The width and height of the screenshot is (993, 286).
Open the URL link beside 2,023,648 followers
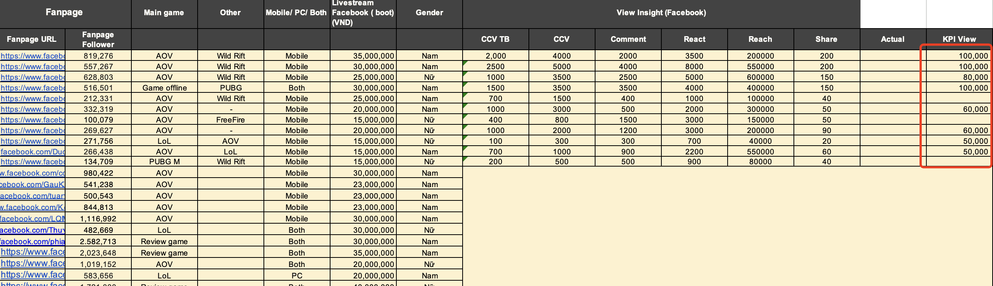[33, 252]
